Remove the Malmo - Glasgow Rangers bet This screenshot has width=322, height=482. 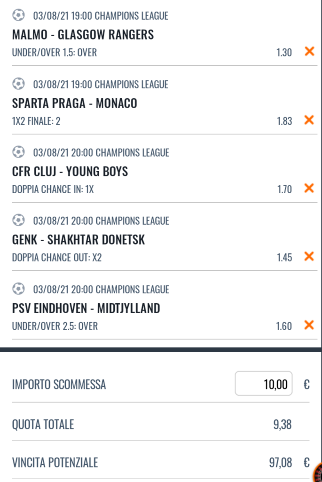coord(309,51)
